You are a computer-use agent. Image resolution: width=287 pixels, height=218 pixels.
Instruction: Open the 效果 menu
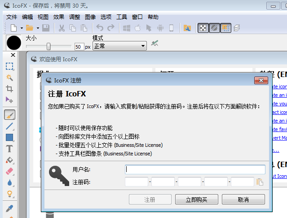pos(59,17)
